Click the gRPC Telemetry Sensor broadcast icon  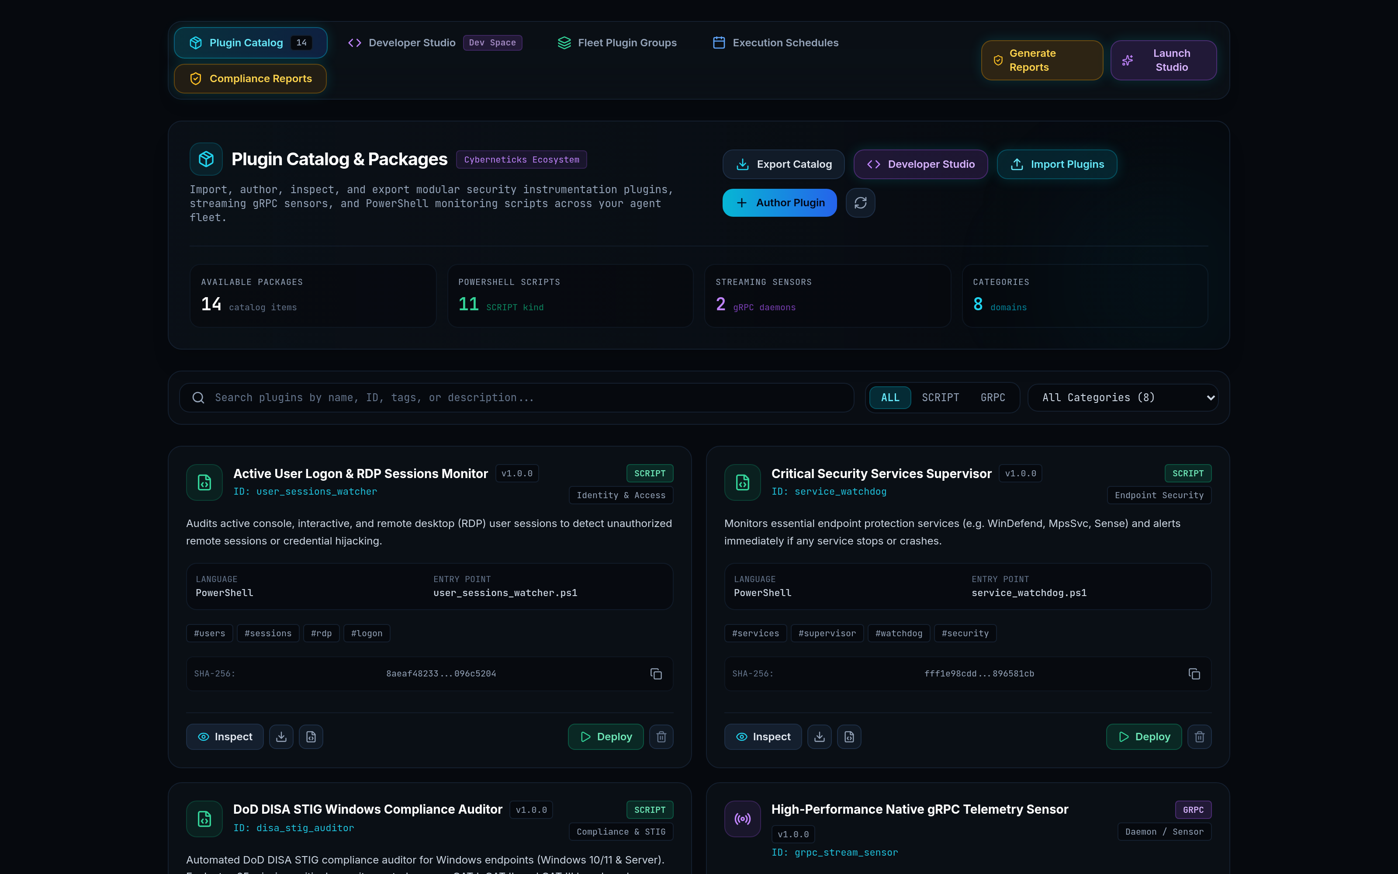click(743, 819)
